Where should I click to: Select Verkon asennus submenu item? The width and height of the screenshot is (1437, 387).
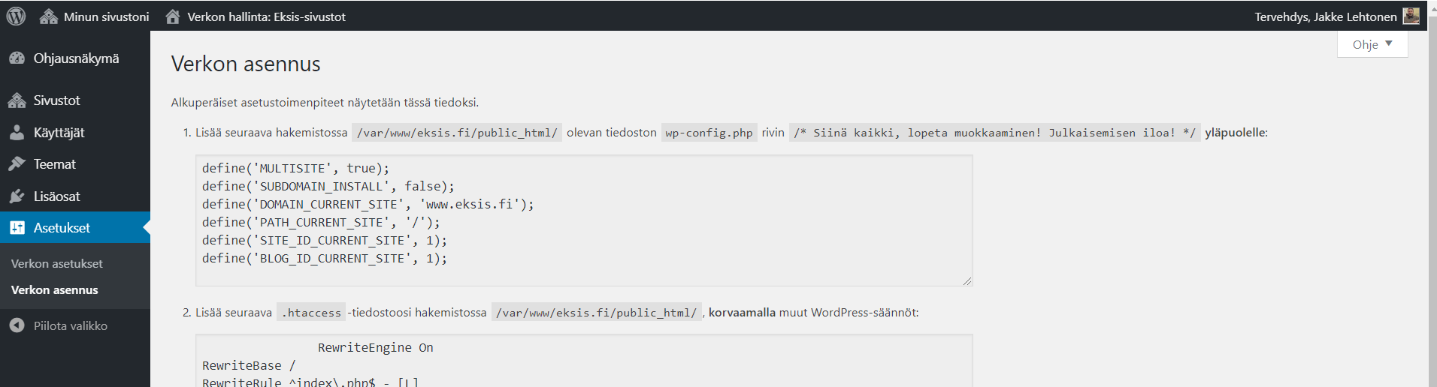(55, 290)
